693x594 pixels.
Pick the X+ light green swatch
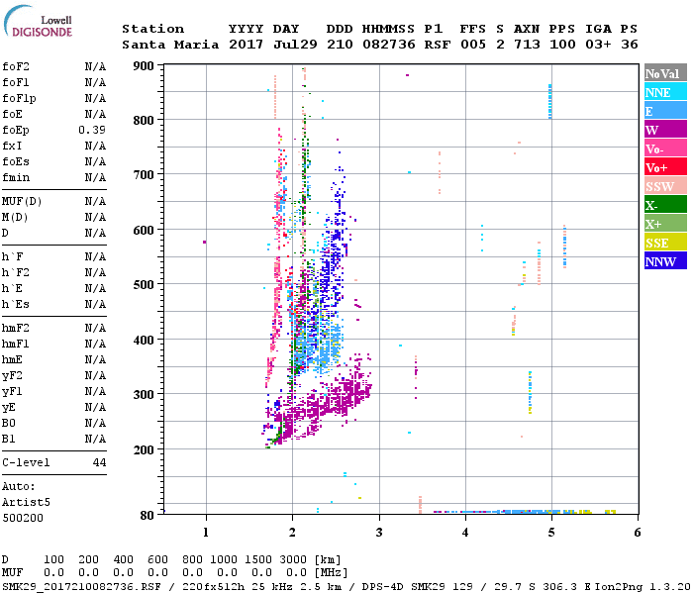click(x=665, y=223)
